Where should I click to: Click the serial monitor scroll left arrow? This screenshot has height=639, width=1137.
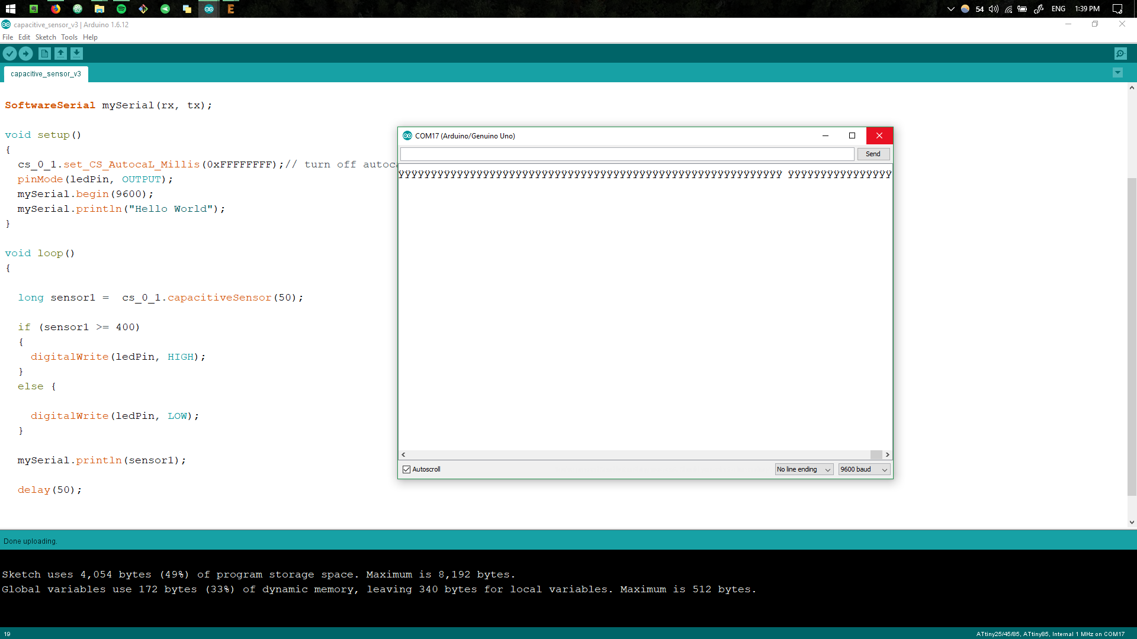click(403, 454)
